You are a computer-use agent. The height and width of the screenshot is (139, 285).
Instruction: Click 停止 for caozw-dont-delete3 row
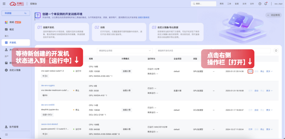262,130
